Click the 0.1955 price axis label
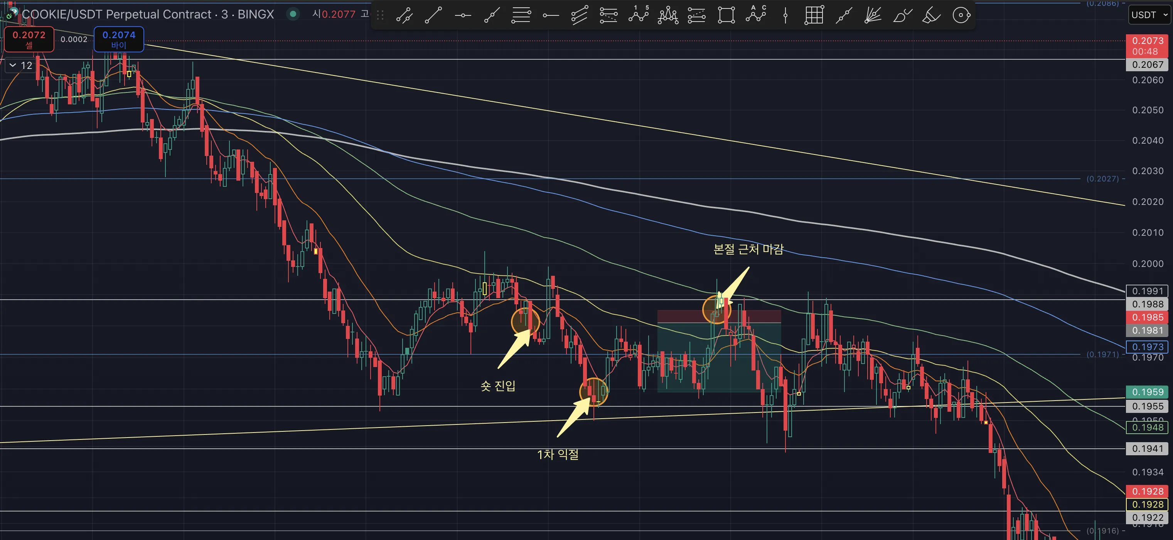The height and width of the screenshot is (540, 1173). pos(1148,406)
